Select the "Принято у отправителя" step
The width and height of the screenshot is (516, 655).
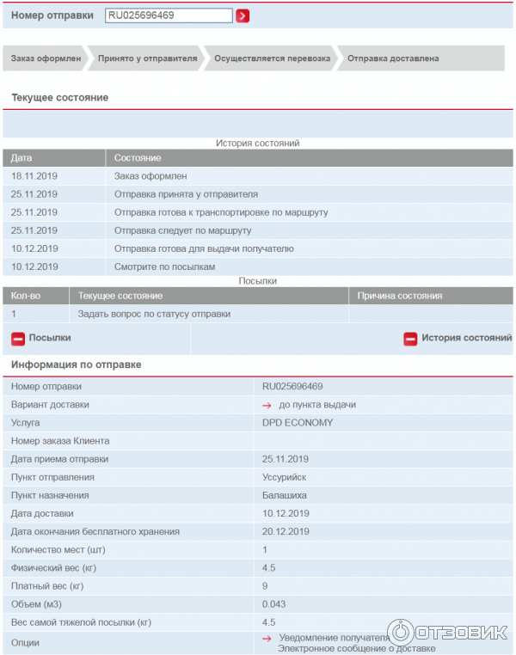(x=147, y=58)
